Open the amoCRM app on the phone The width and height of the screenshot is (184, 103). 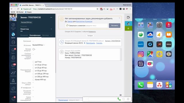click(x=141, y=44)
